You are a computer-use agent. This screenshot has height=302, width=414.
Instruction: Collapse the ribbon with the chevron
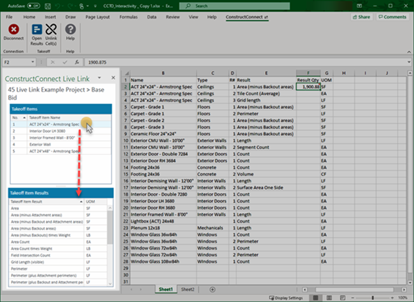[409, 52]
